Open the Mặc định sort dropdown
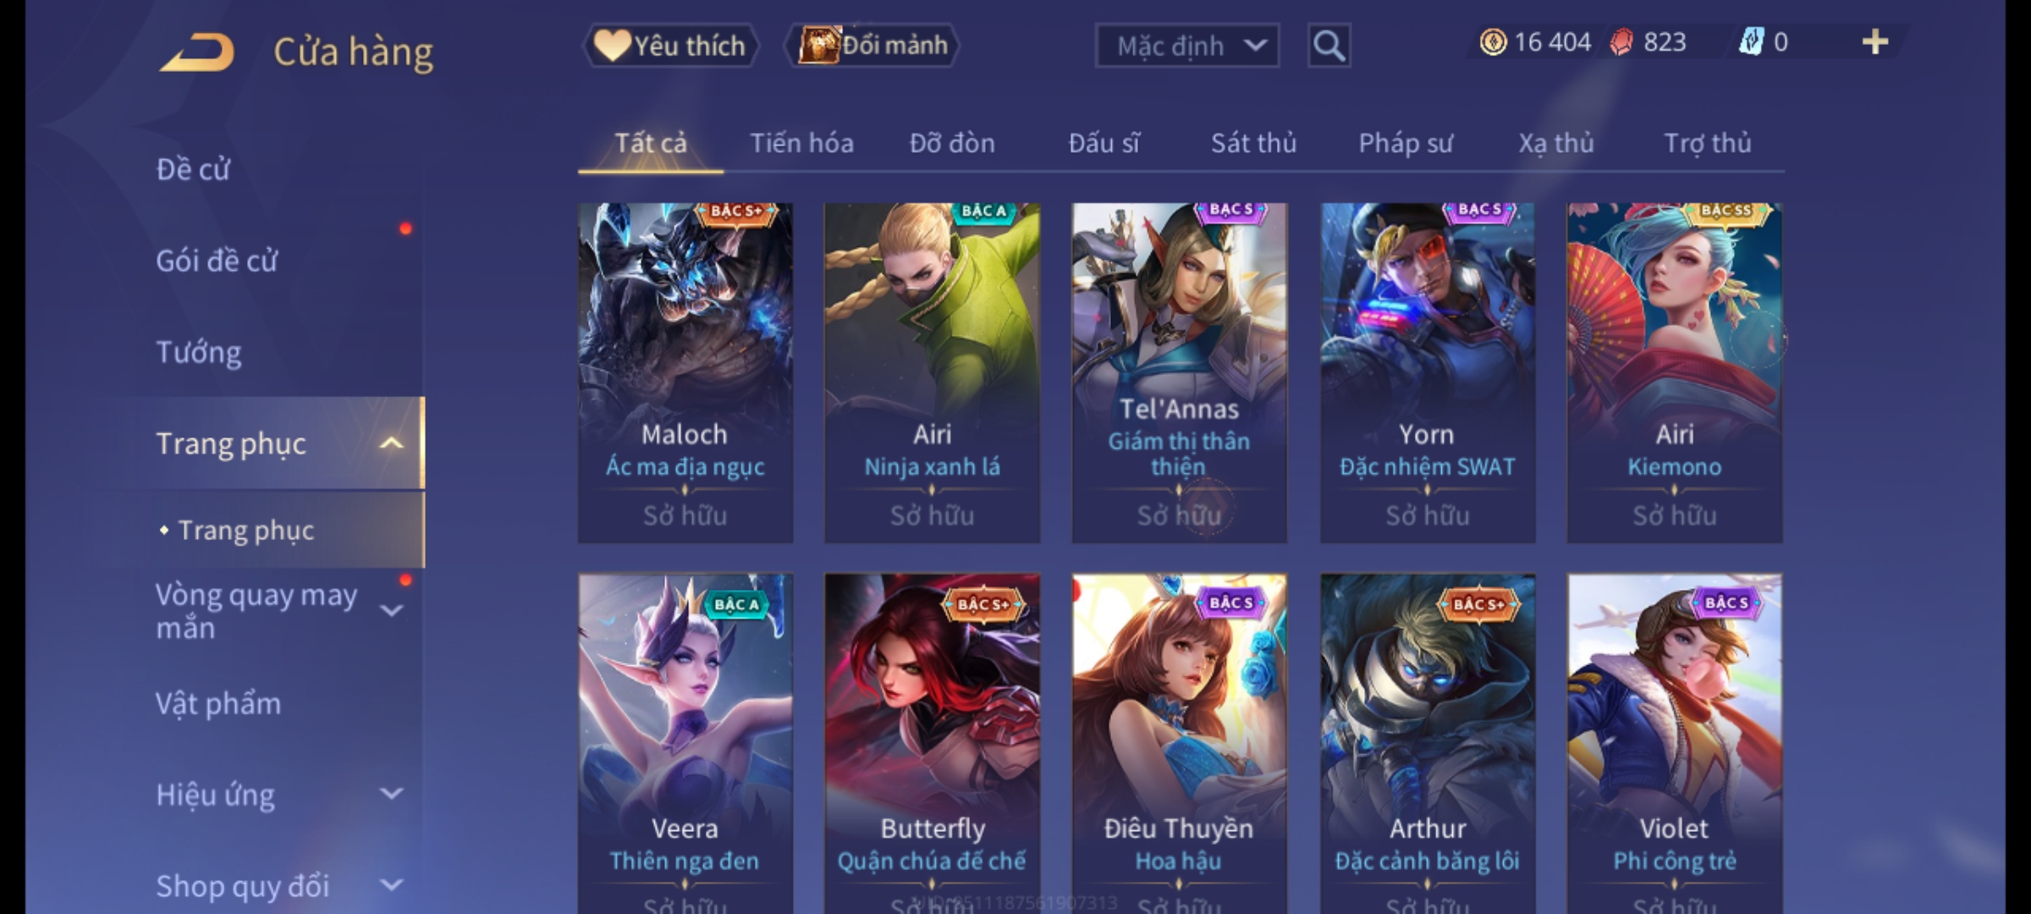This screenshot has height=914, width=2031. pos(1186,46)
